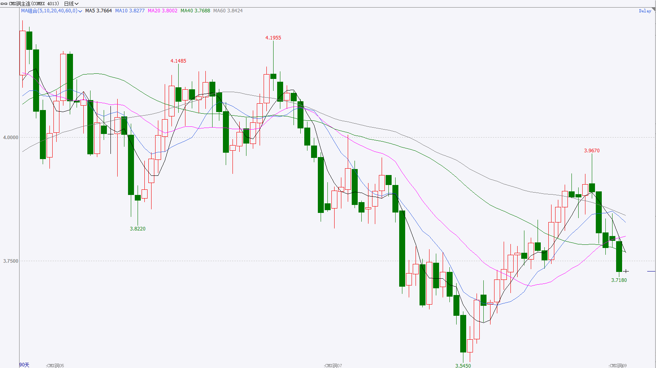The image size is (656, 368).
Task: Select the MA60 3.8424 legend value
Action: coord(228,11)
